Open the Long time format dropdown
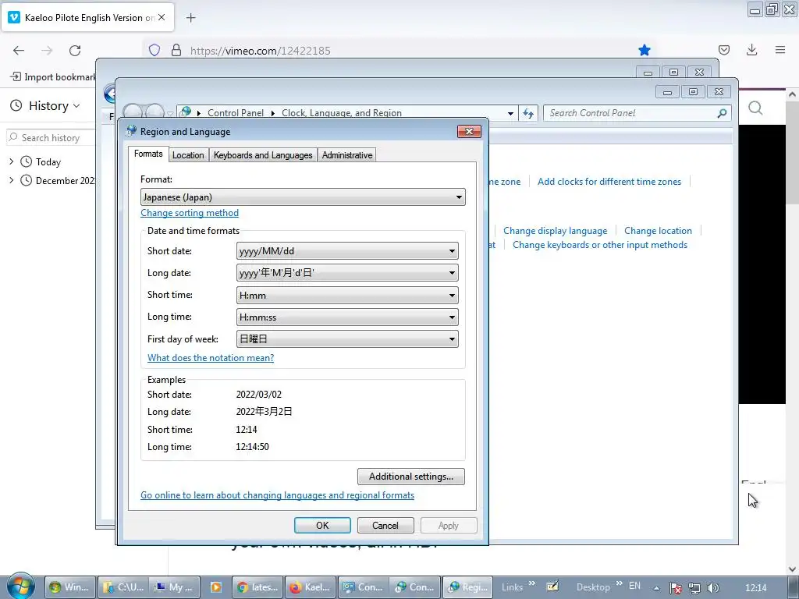This screenshot has height=599, width=799. click(x=347, y=317)
